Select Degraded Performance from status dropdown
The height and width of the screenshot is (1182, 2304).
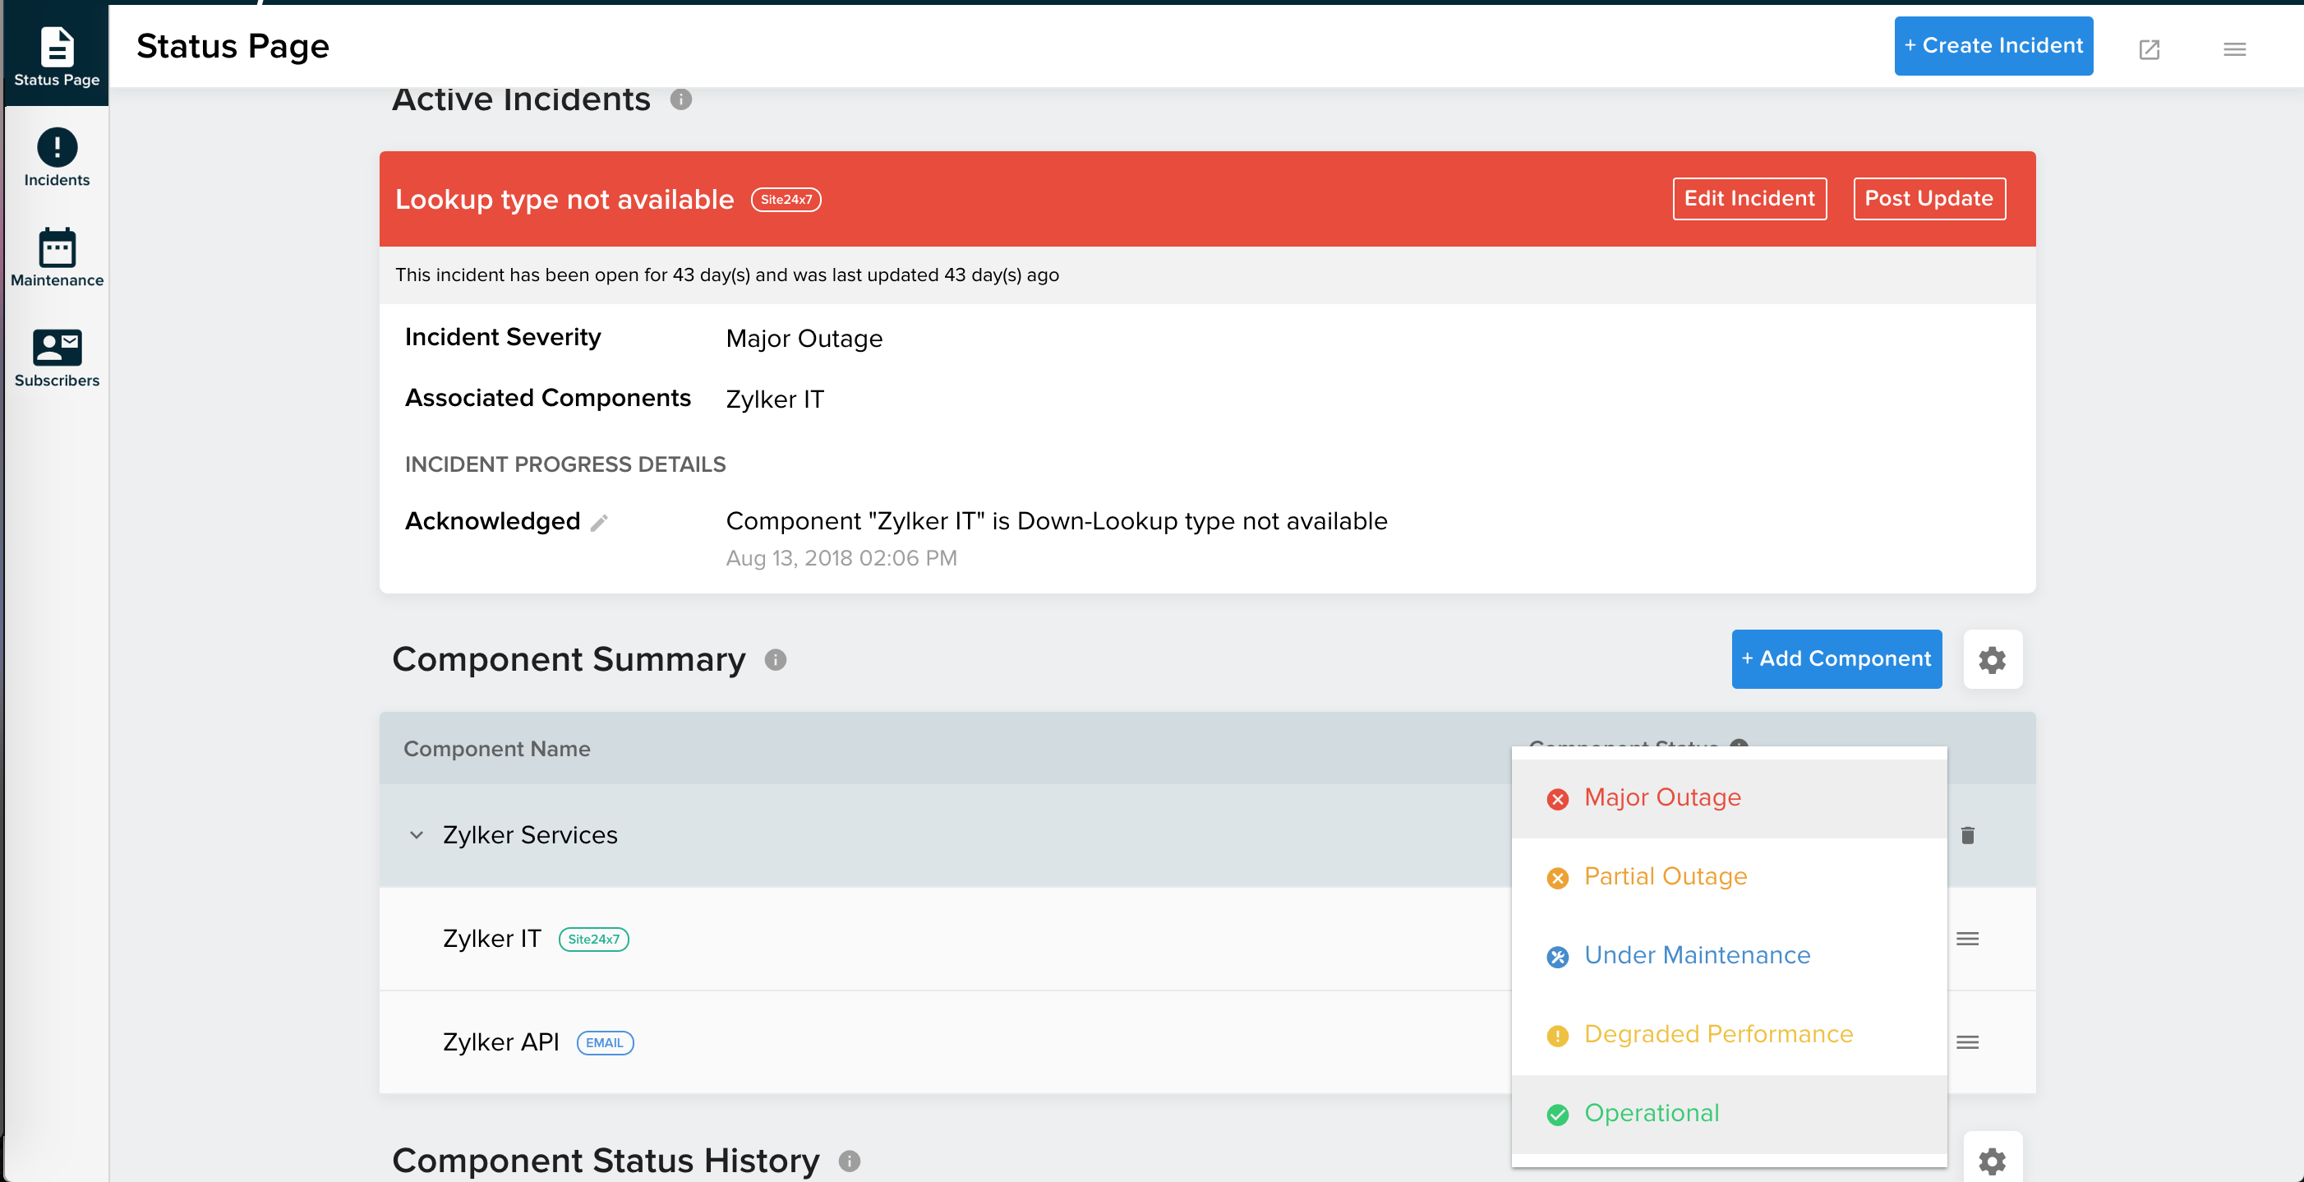(x=1718, y=1034)
